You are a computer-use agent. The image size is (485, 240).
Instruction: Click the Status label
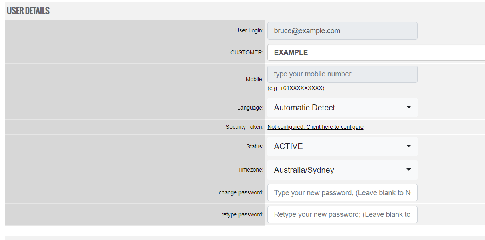pyautogui.click(x=255, y=146)
